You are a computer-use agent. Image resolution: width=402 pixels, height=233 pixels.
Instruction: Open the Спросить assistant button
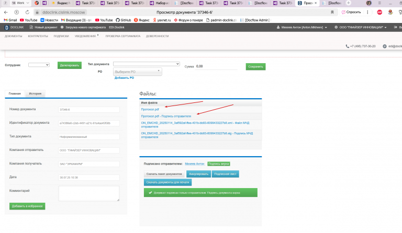pyautogui.click(x=351, y=12)
